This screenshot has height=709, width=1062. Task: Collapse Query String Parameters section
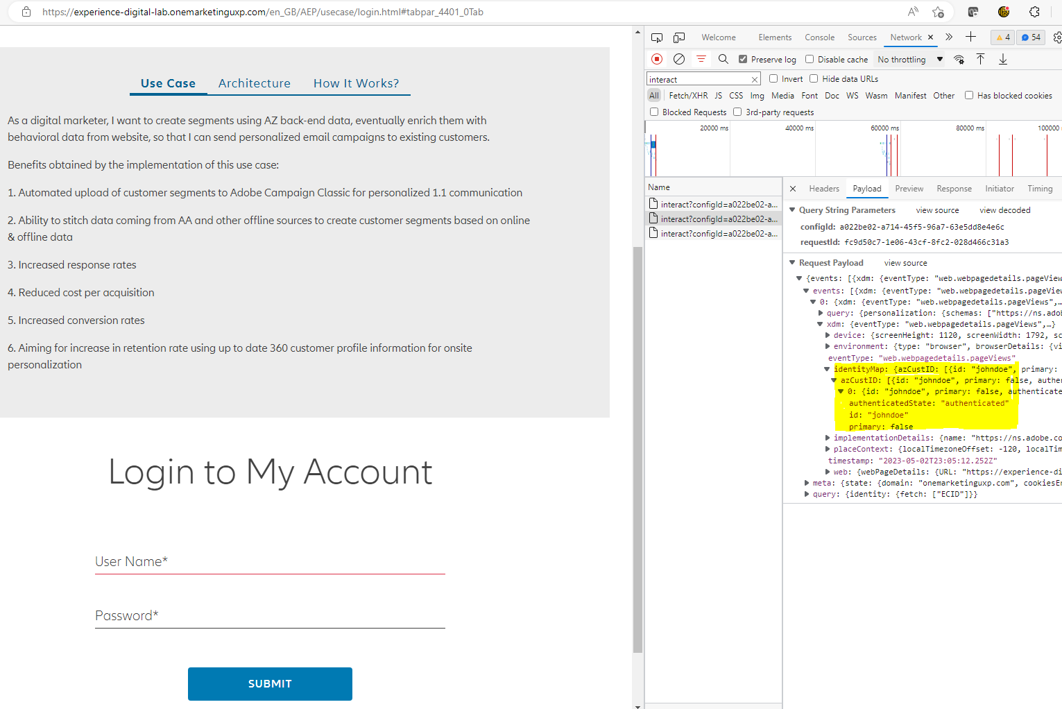[793, 210]
